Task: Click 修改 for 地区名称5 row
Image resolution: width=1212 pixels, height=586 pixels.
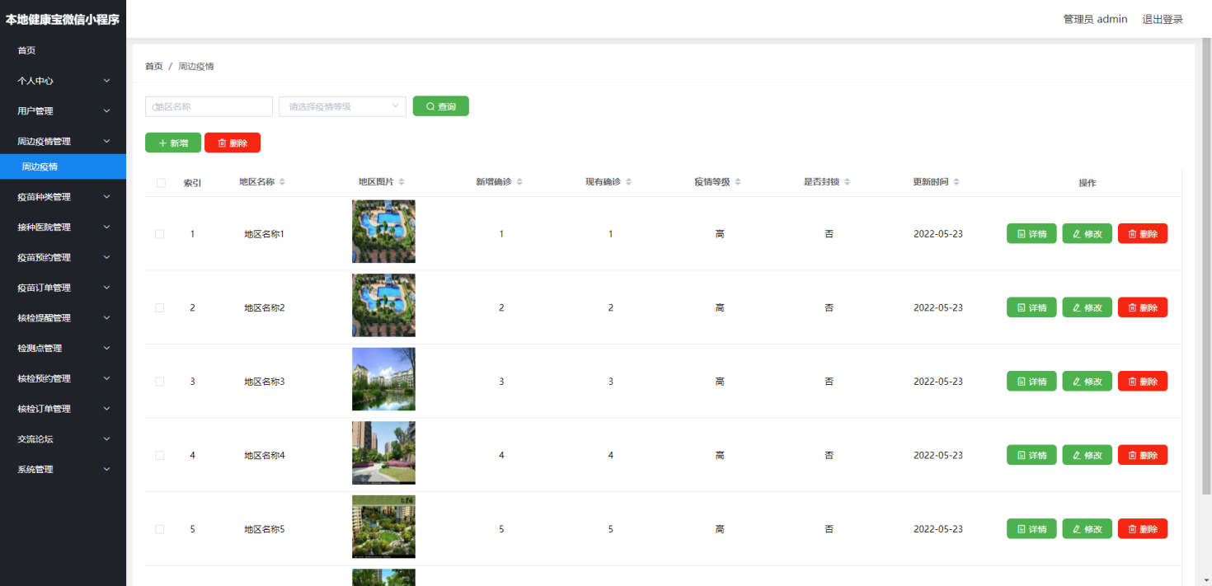Action: 1087,529
